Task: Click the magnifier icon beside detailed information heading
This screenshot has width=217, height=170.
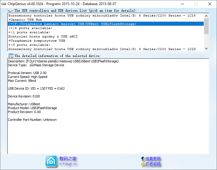Action: 11,56
